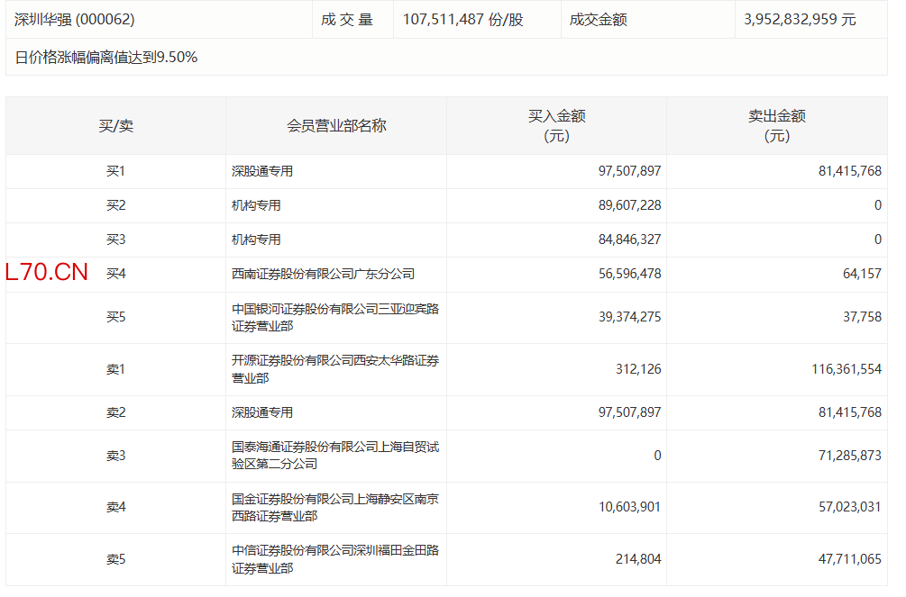Select the 成交金额 value 3,952,832,959 元
The height and width of the screenshot is (597, 906).
point(800,19)
